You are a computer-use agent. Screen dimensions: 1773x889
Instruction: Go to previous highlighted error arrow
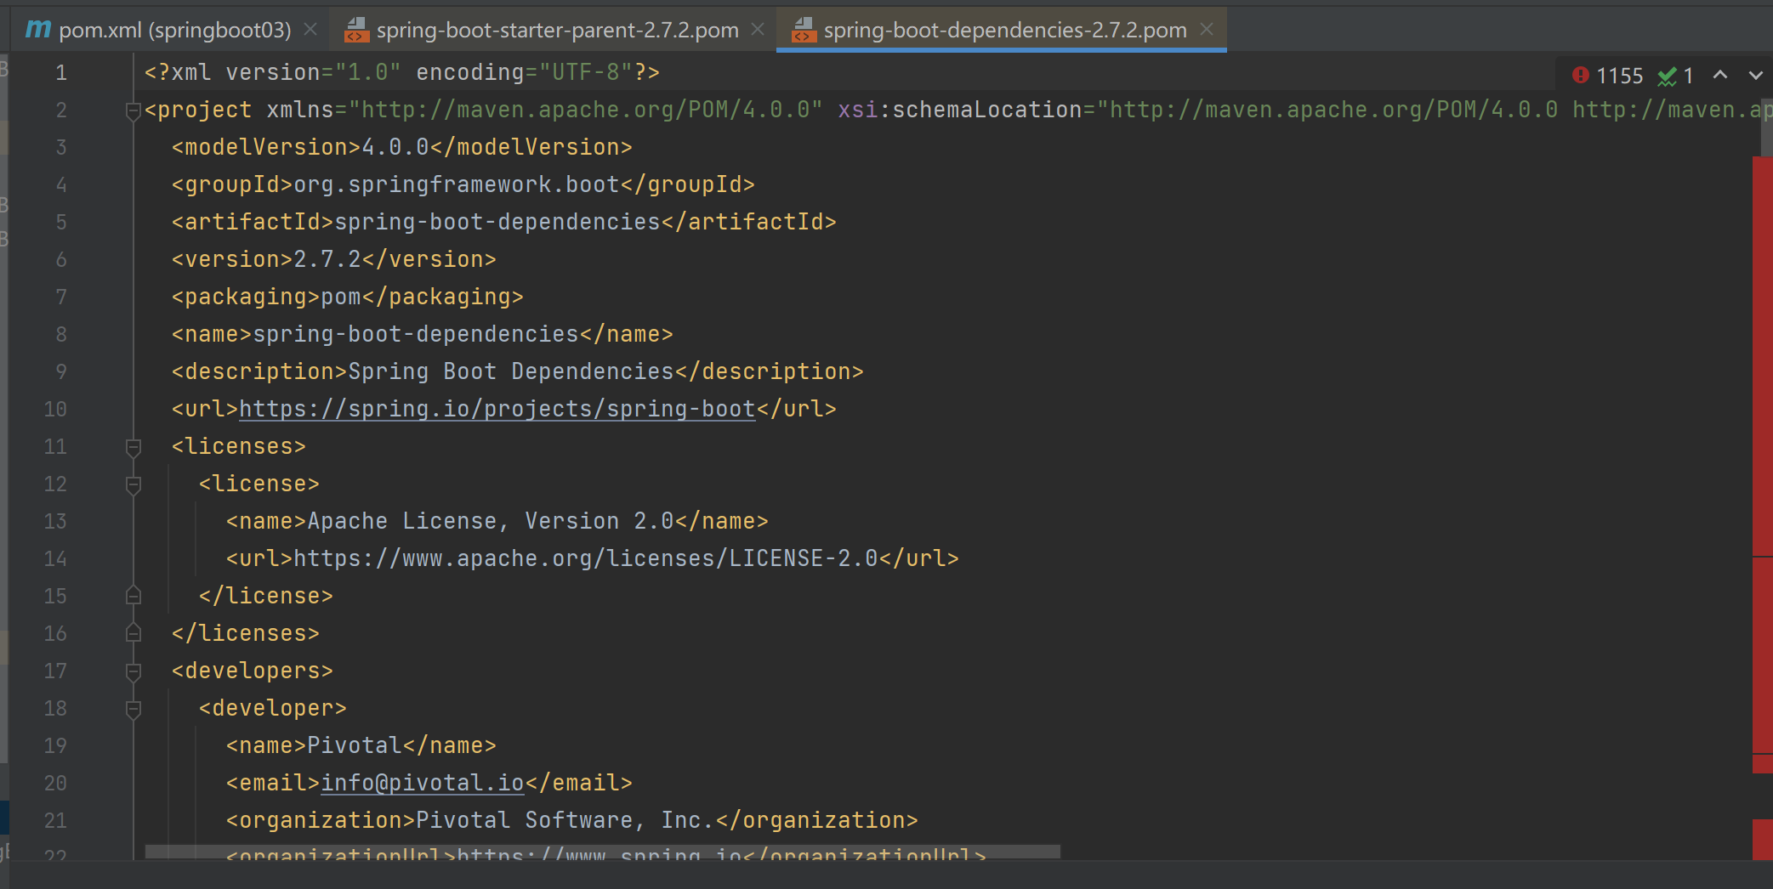pyautogui.click(x=1720, y=75)
